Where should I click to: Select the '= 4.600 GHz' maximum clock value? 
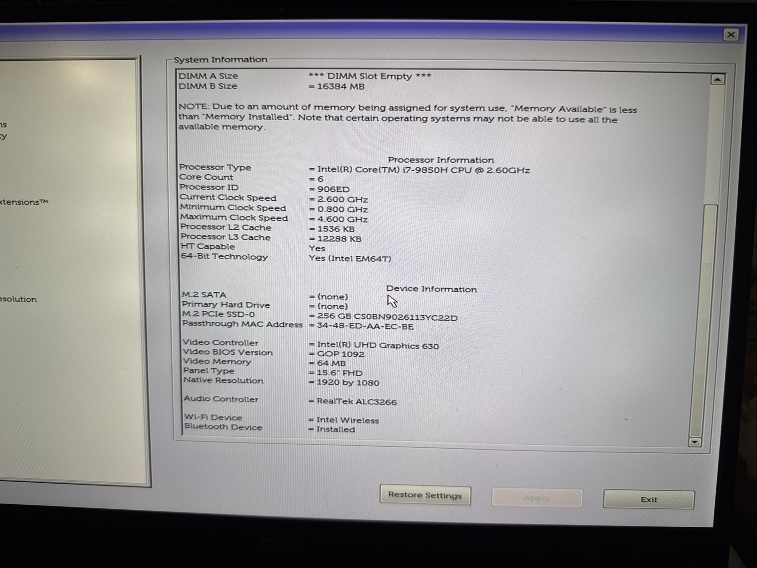[338, 219]
